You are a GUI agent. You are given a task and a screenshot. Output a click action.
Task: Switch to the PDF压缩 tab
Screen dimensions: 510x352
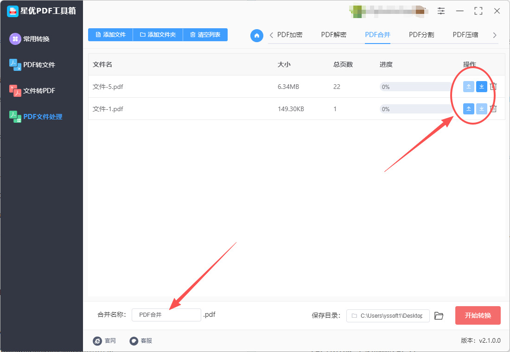click(x=465, y=35)
